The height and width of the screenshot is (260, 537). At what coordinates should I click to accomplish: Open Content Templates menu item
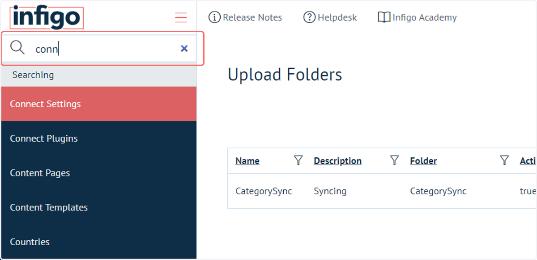99,207
